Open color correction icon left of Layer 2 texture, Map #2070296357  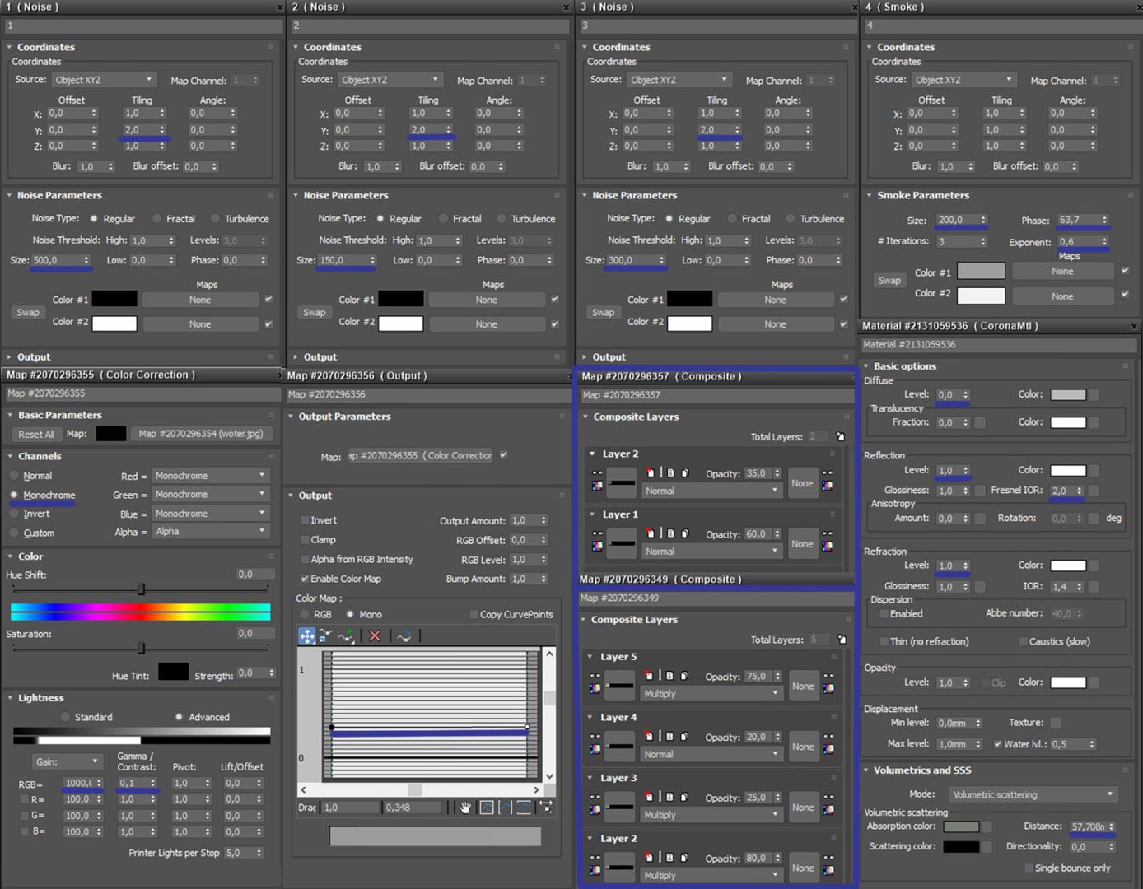tap(597, 486)
